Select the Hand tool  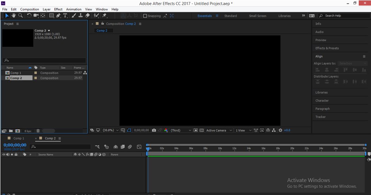click(13, 15)
